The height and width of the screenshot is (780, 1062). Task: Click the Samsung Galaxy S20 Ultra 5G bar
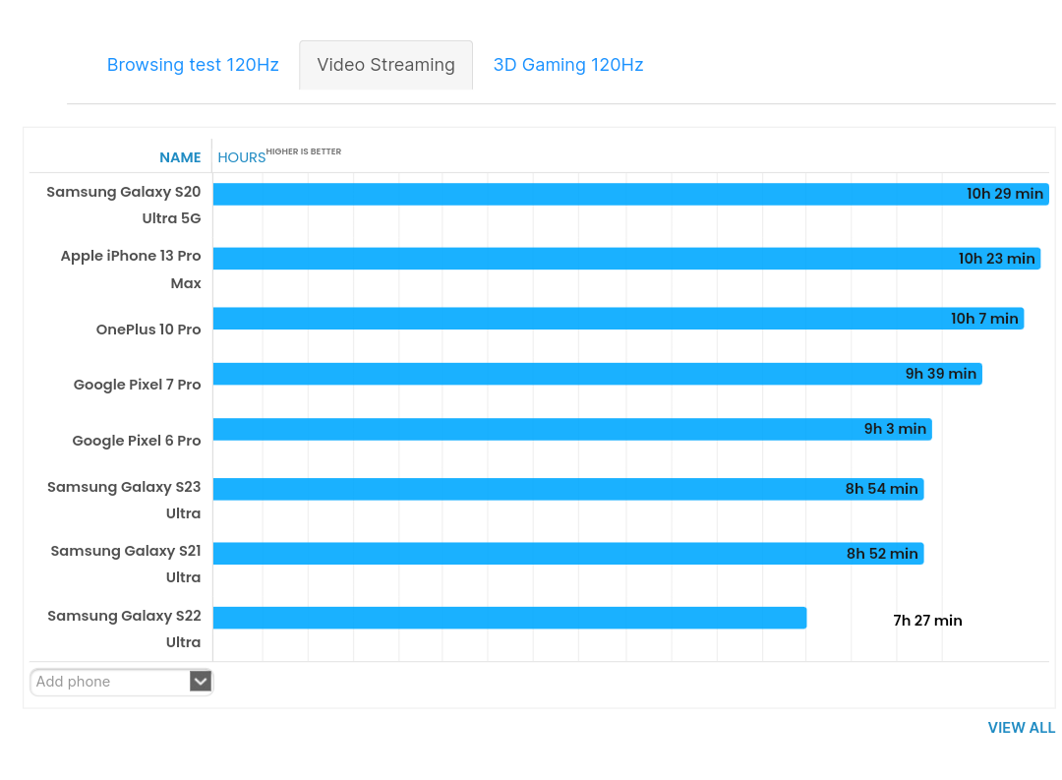[590, 194]
